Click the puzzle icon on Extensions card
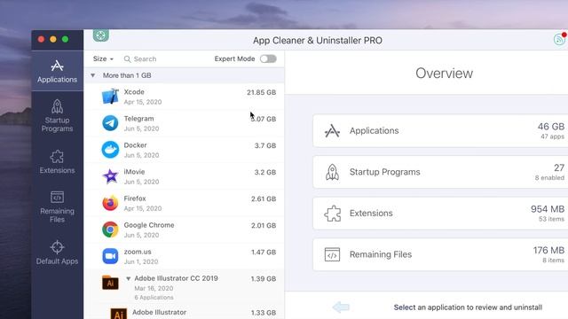This screenshot has width=568, height=319. coord(332,214)
